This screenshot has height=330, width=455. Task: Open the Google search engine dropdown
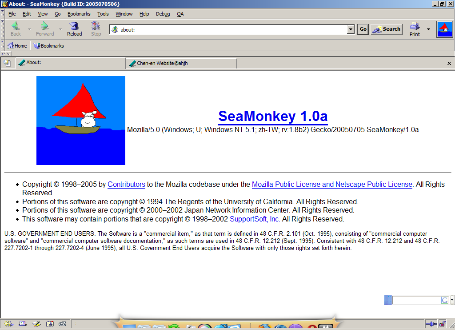pyautogui.click(x=452, y=300)
